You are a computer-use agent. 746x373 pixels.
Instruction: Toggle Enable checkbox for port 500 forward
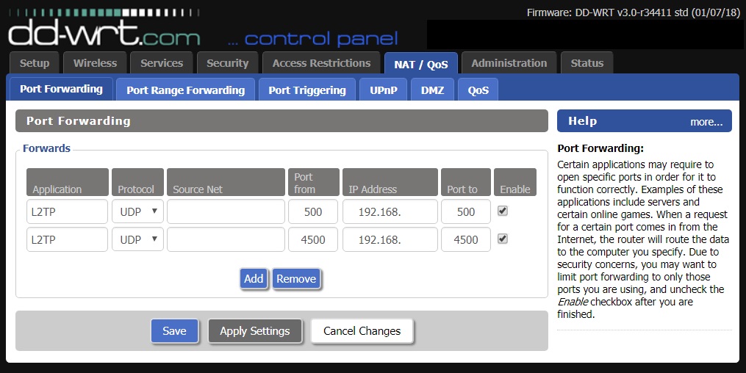pos(503,211)
